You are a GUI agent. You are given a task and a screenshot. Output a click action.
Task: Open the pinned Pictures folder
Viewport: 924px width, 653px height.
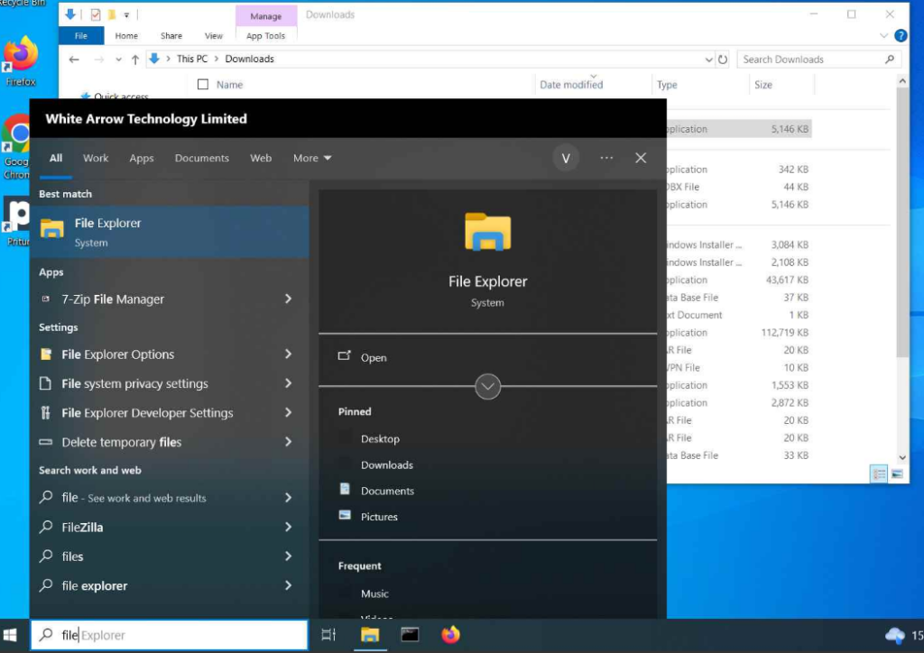click(x=379, y=517)
